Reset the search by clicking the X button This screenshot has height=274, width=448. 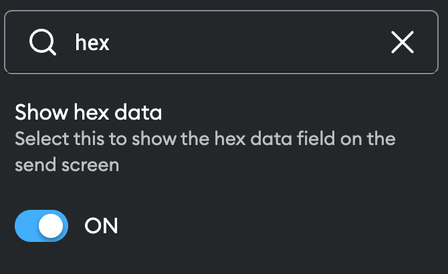click(x=402, y=43)
